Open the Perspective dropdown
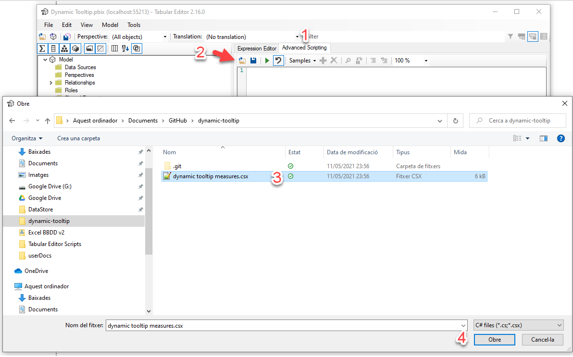 (x=138, y=37)
